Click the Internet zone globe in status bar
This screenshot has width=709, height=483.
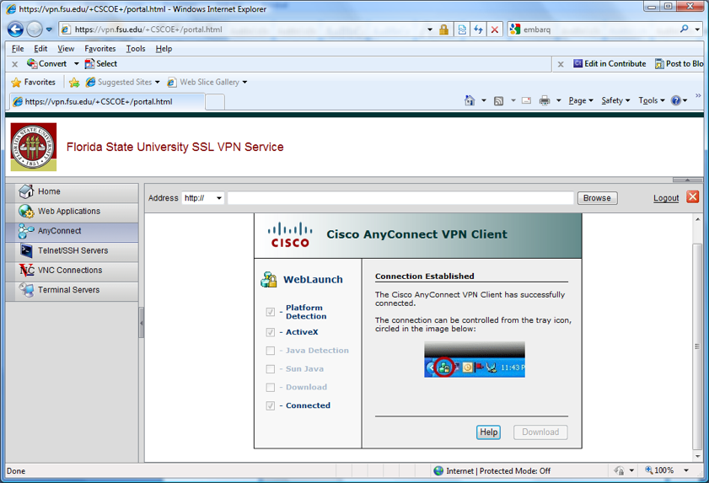[438, 471]
